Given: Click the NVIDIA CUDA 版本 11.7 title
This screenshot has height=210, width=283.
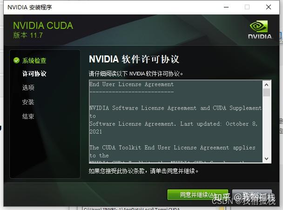Looking at the screenshot, I should 43,30.
